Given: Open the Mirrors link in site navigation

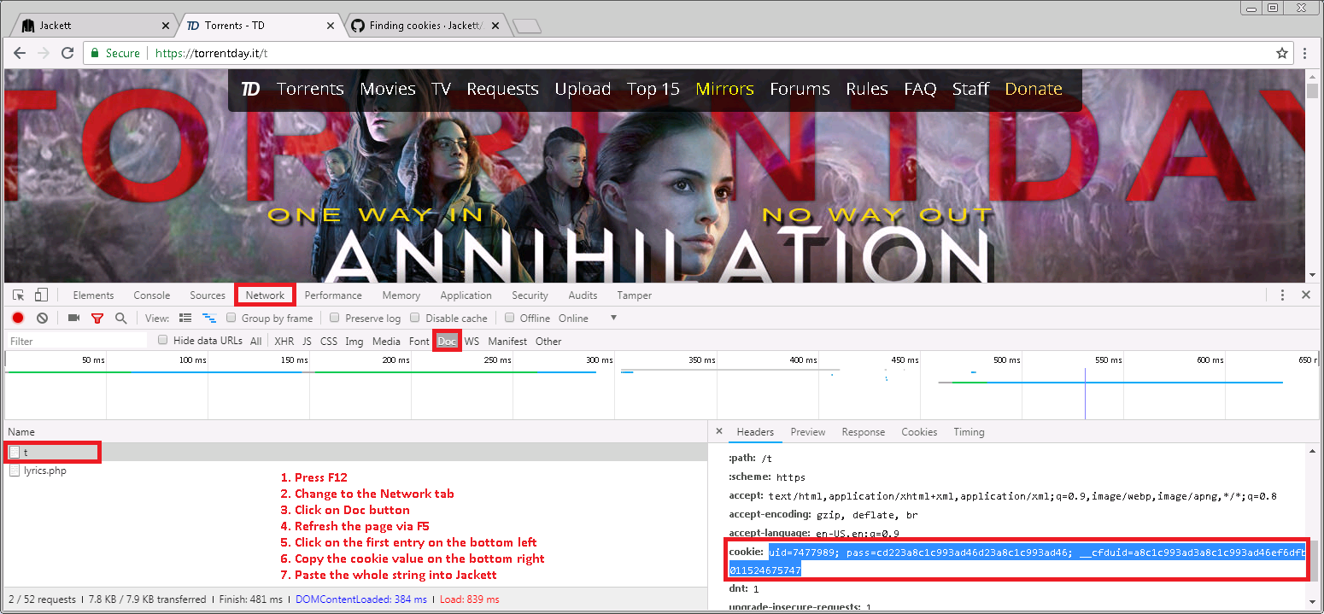Looking at the screenshot, I should (x=724, y=89).
